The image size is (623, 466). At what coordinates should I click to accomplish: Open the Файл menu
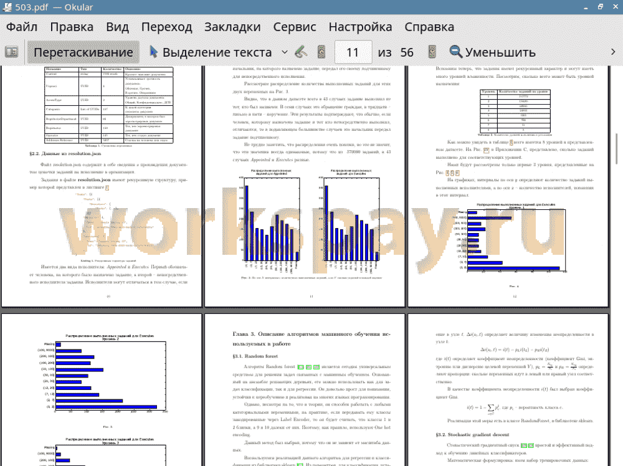tap(22, 27)
